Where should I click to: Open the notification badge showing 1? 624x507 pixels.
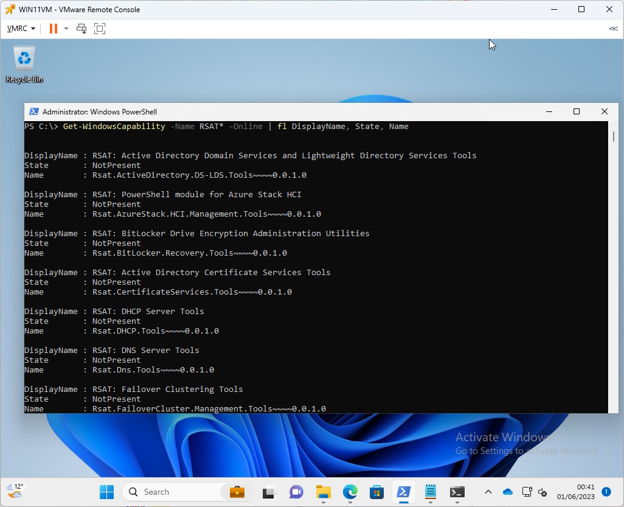tap(606, 492)
